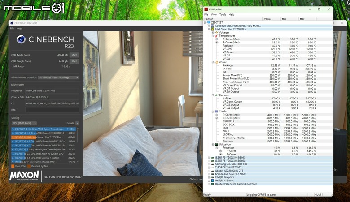Screen dimensions: 350x202
Task: Click the HWMonitor red title bar icon
Action: 206,9
